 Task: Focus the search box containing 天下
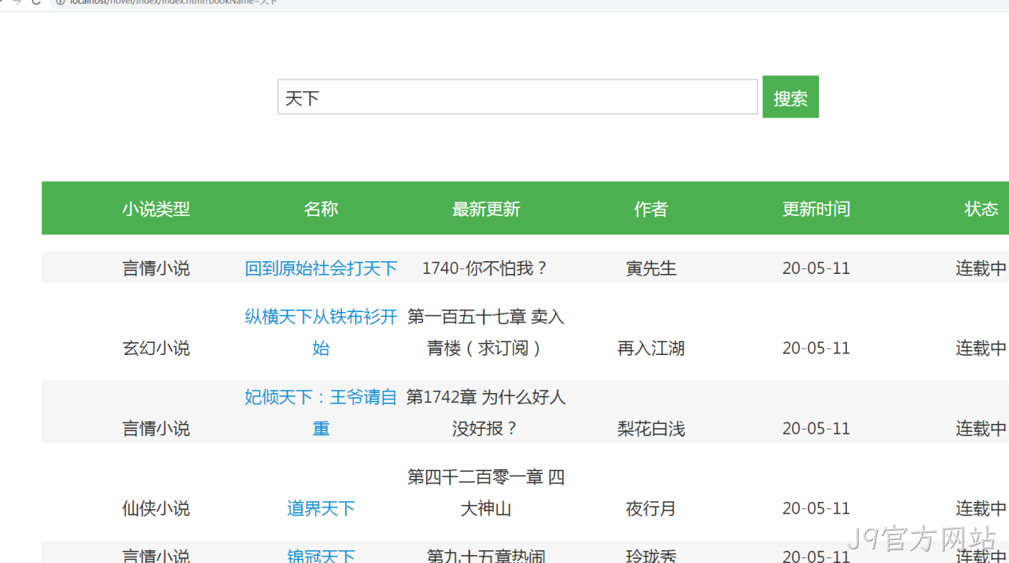pyautogui.click(x=517, y=97)
